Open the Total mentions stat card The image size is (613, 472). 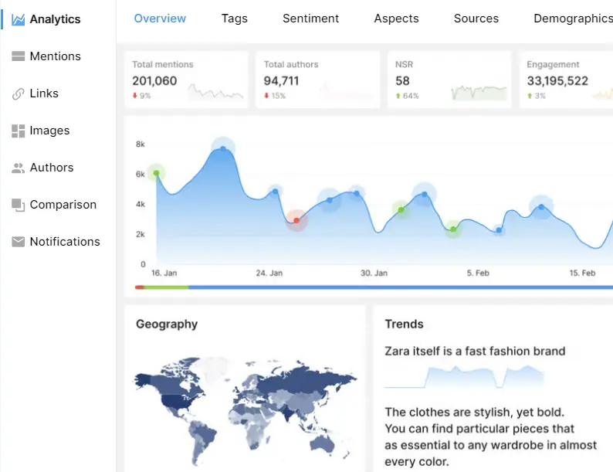[x=186, y=80]
